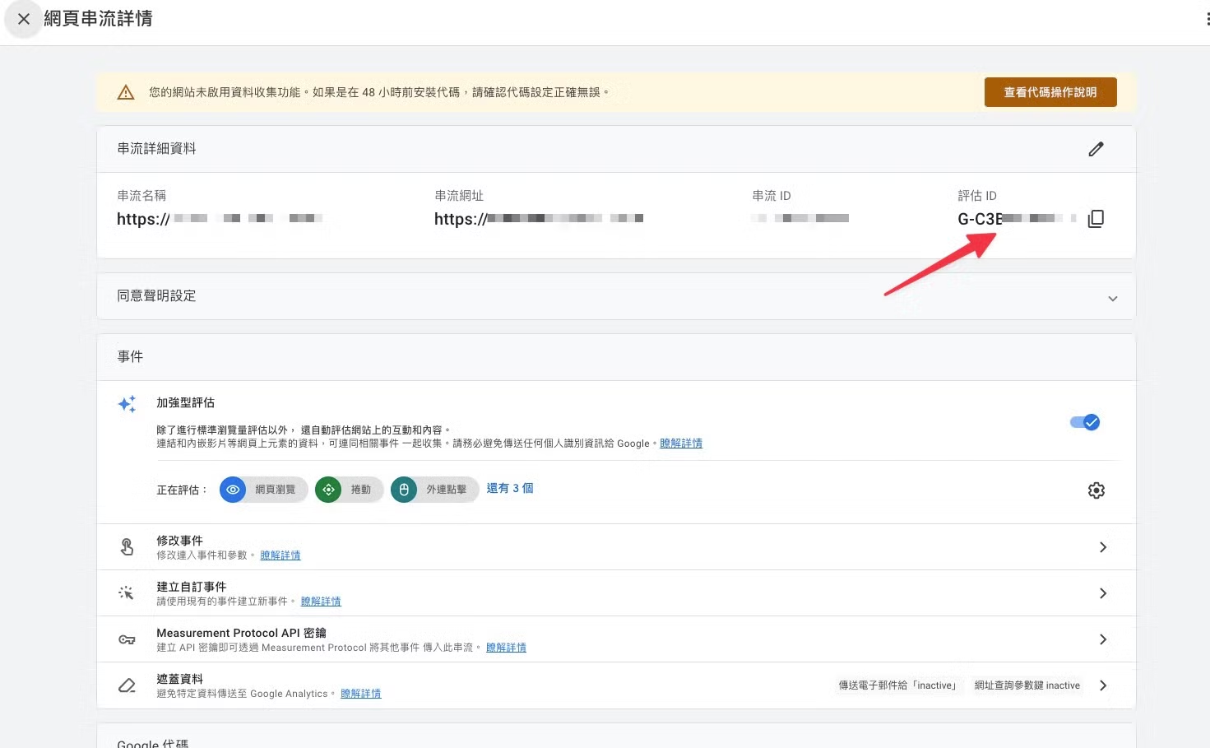This screenshot has height=748, width=1210.
Task: Open enhanced measurement settings gear
Action: 1096,490
